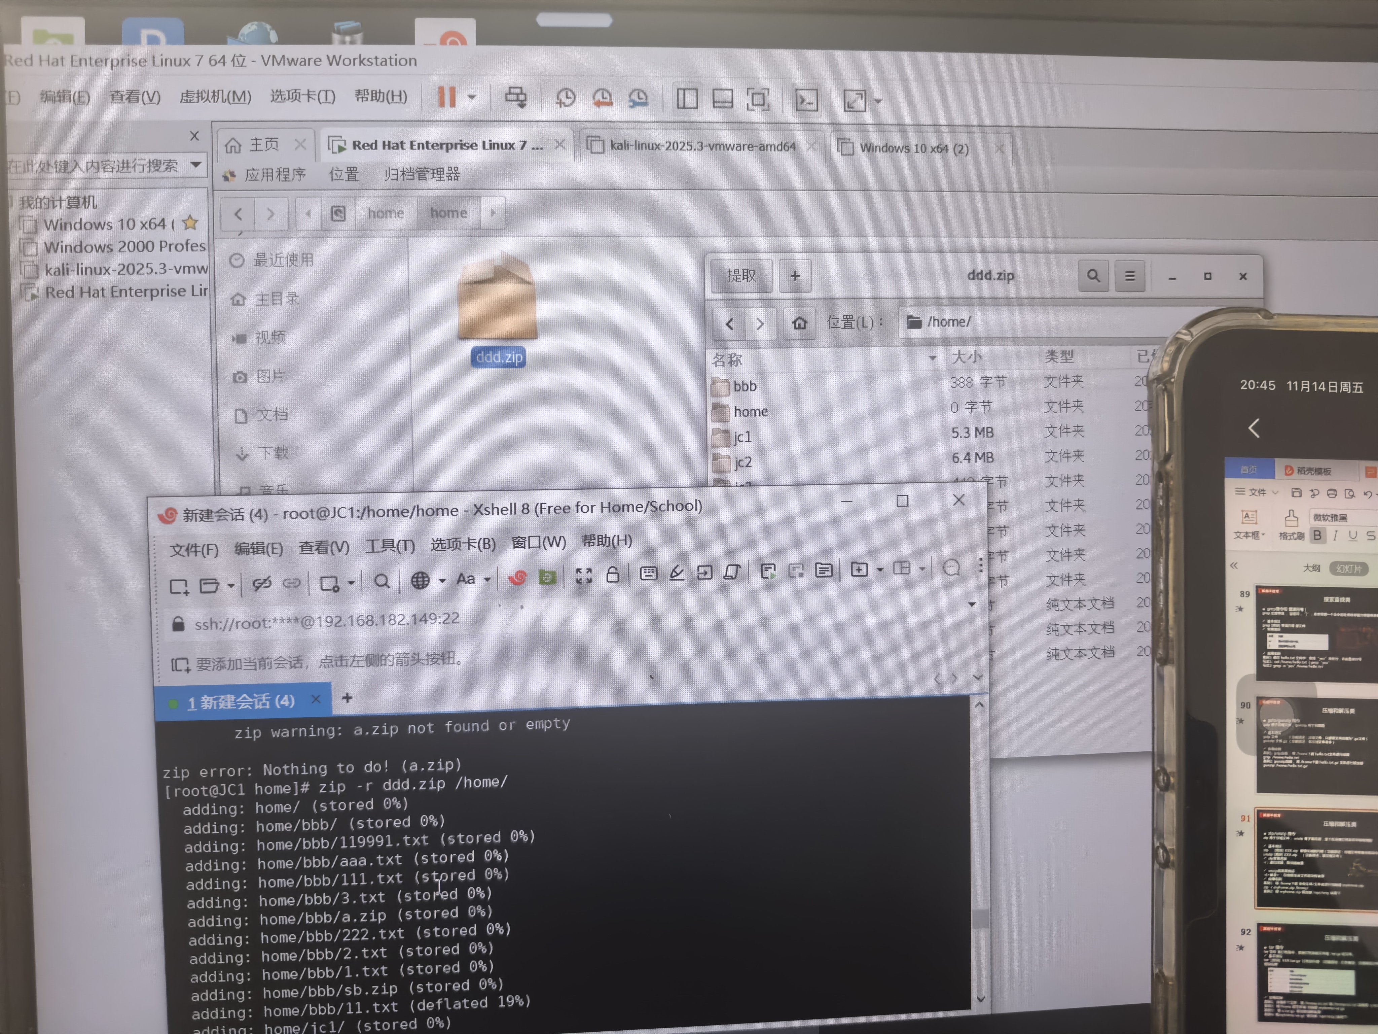Click the 提取 extract button

pyautogui.click(x=741, y=275)
